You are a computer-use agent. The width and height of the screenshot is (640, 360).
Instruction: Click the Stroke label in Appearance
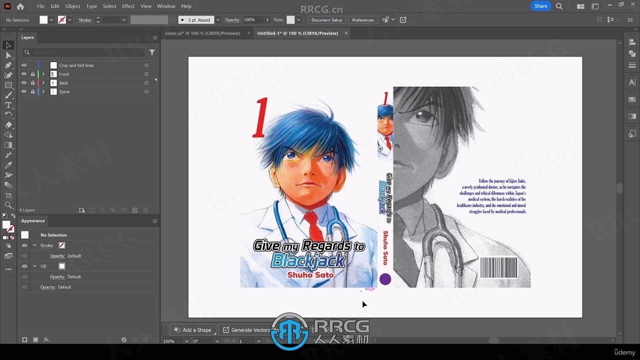pyautogui.click(x=46, y=245)
